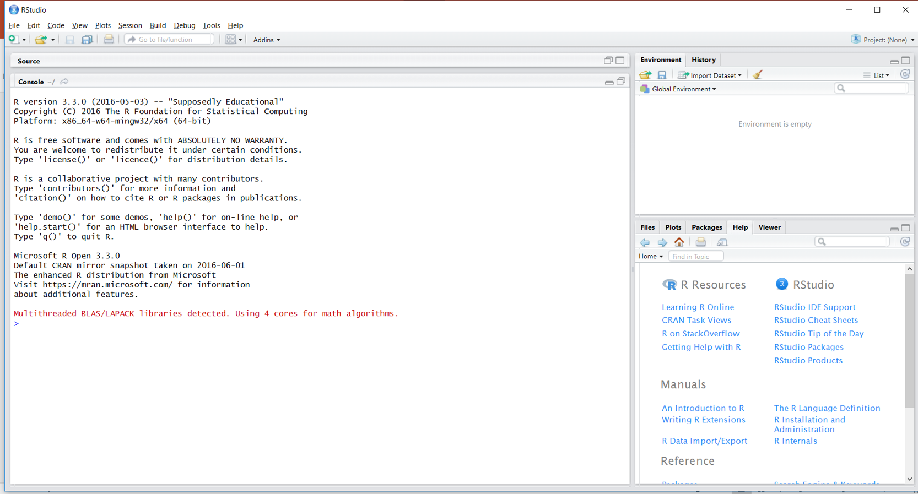Image resolution: width=918 pixels, height=494 pixels.
Task: Click the load workspace icon
Action: click(x=645, y=75)
